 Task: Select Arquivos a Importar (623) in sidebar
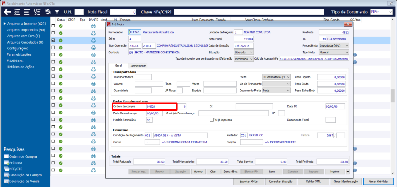[x=26, y=24]
